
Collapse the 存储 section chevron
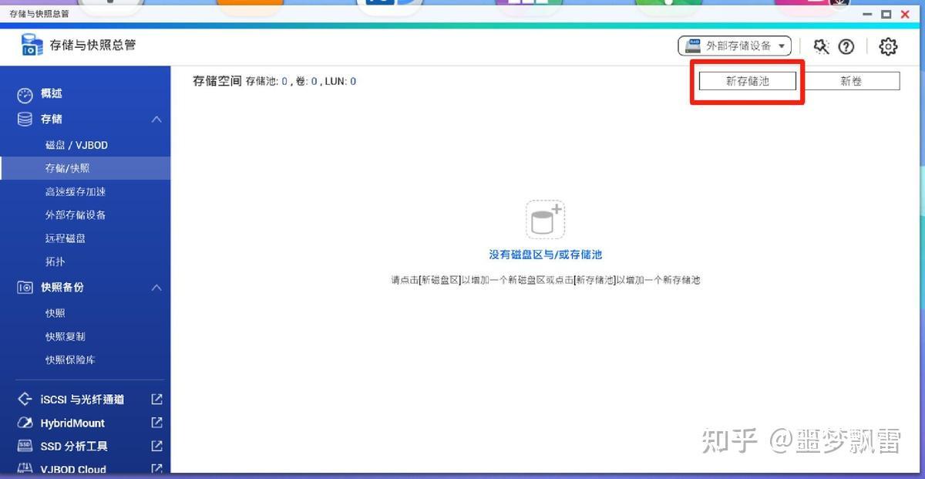(156, 120)
